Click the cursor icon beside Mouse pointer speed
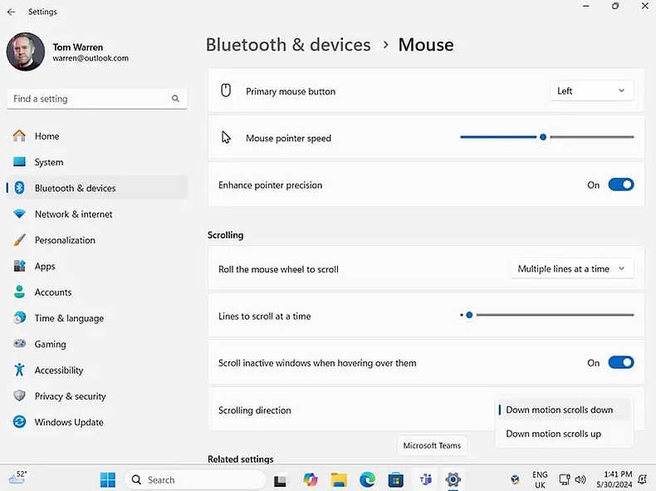Screen dimensions: 656x491 pyautogui.click(x=226, y=137)
